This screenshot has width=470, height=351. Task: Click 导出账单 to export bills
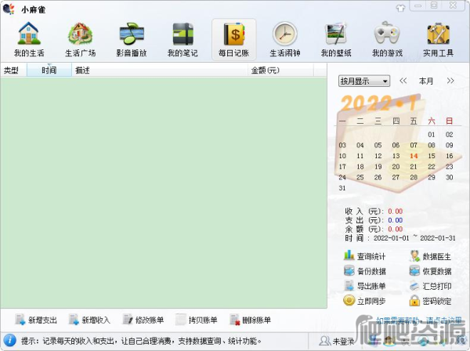coord(364,286)
